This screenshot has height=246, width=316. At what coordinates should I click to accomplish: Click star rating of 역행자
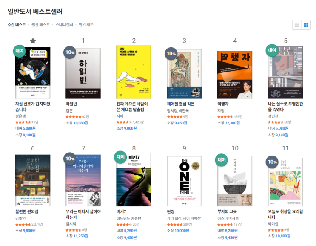(225, 117)
